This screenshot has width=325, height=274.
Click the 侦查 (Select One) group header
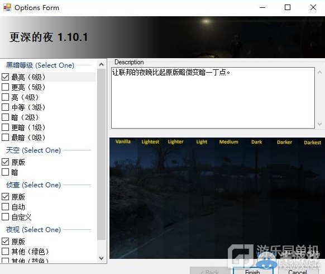click(x=34, y=185)
